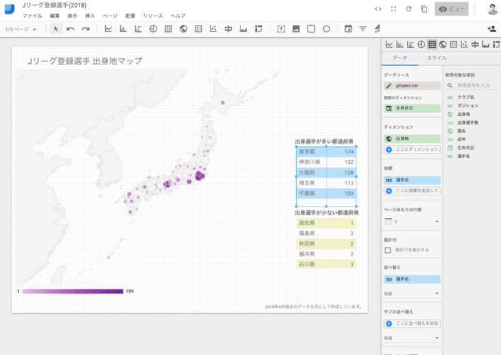Edit the jplayers.csv data source pencil
501x355 pixels.
(x=388, y=86)
